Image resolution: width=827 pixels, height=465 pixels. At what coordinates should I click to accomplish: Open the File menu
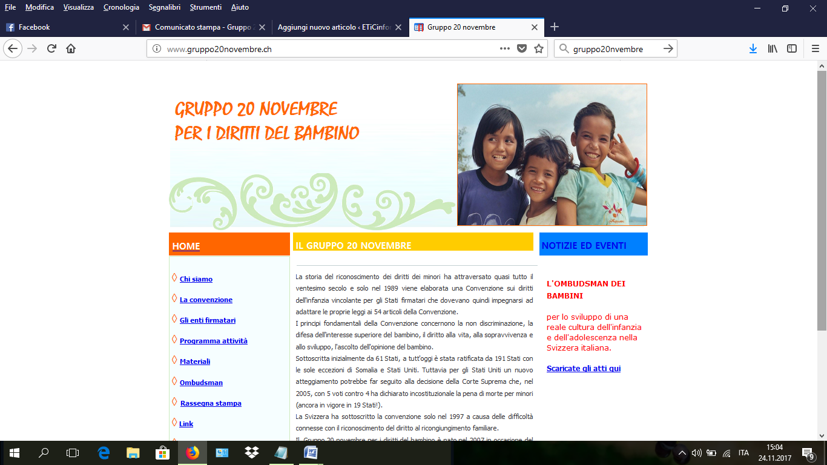[x=10, y=7]
